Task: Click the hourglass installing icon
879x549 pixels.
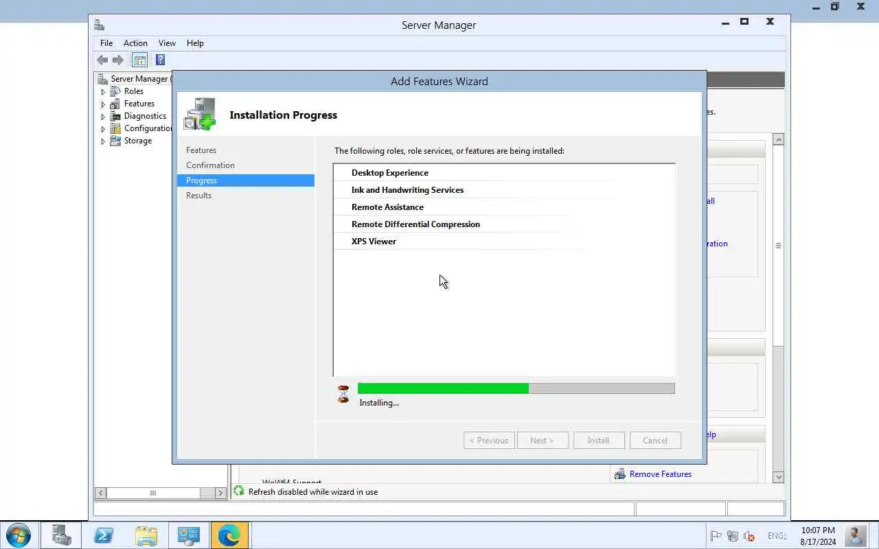Action: tap(343, 394)
